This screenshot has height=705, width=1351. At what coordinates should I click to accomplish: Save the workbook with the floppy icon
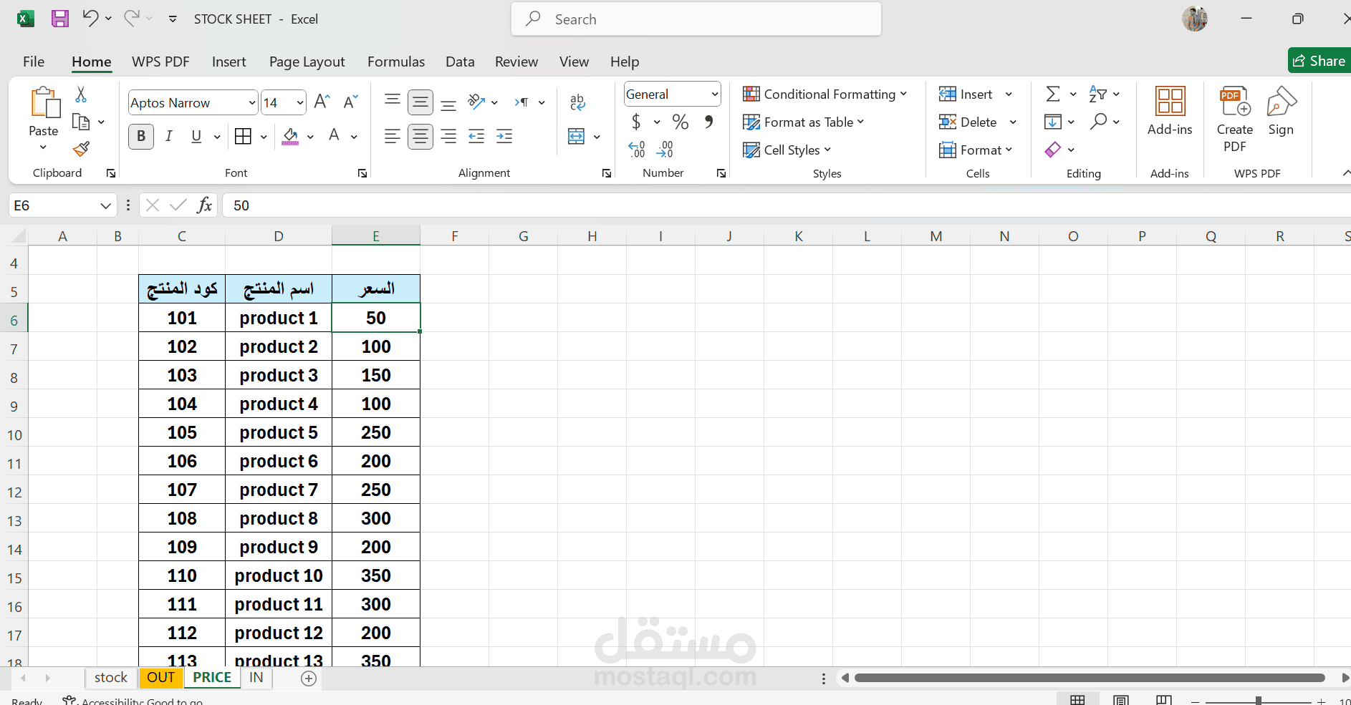[x=60, y=19]
